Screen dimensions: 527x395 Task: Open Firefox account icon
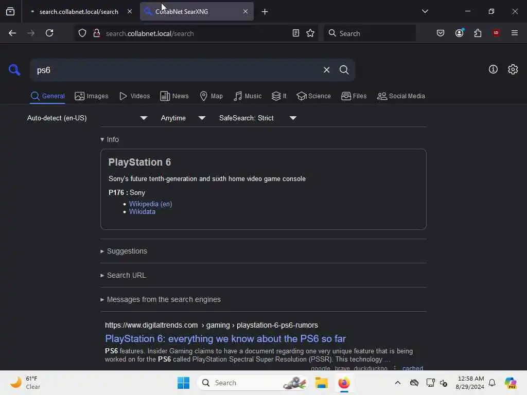(459, 33)
